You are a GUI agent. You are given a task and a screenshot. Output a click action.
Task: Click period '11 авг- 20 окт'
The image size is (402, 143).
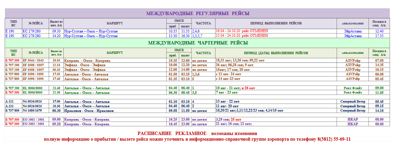[x=228, y=106]
